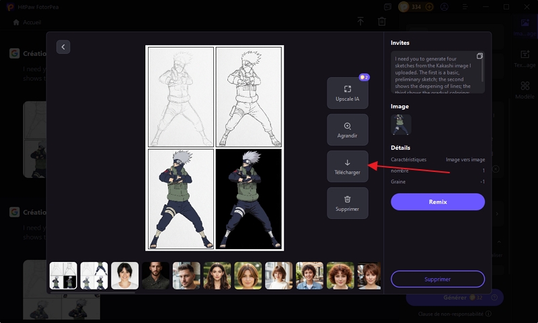Image resolution: width=538 pixels, height=323 pixels.
Task: Open the user account icon
Action: [445, 7]
